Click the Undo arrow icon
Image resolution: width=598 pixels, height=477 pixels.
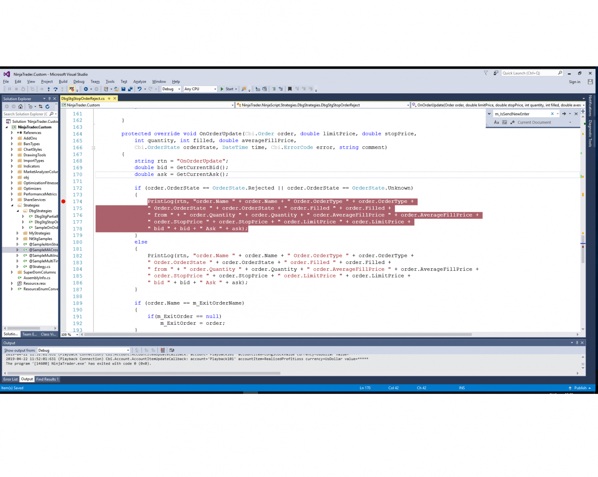coord(140,89)
